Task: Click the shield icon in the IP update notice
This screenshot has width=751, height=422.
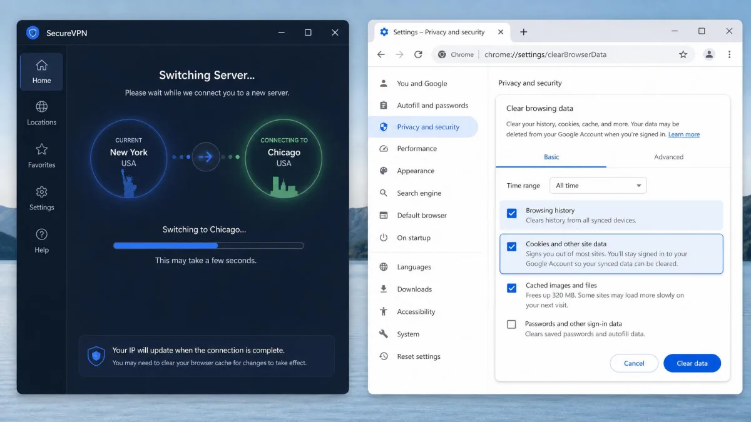Action: click(96, 356)
